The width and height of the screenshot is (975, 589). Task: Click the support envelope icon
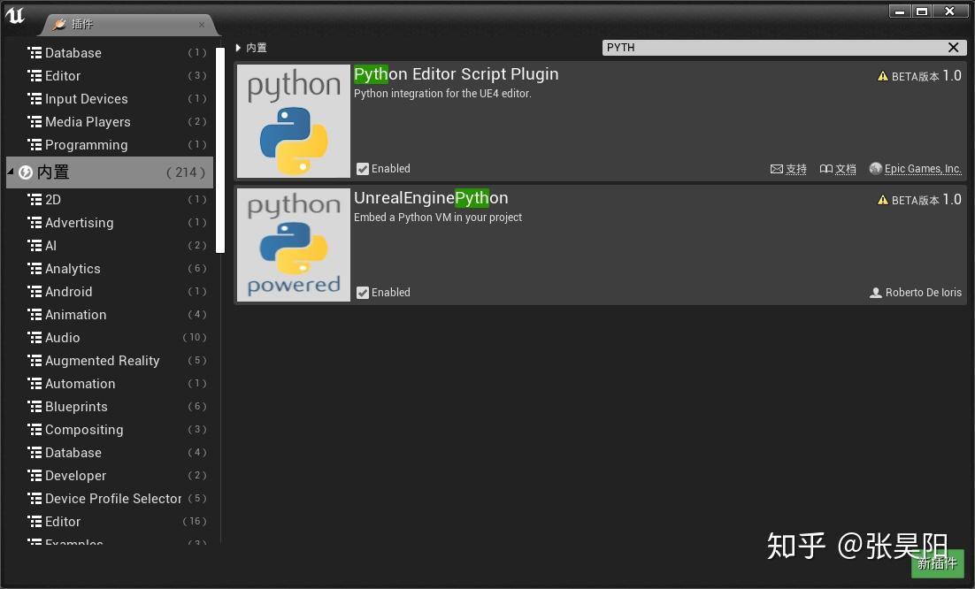777,169
